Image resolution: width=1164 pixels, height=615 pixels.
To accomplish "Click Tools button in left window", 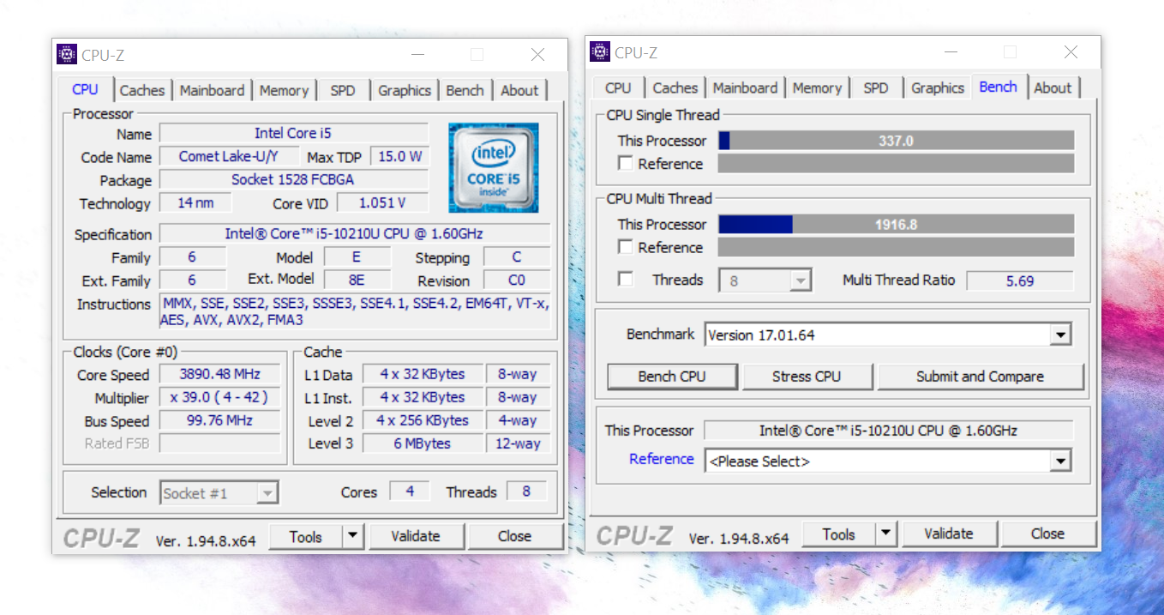I will pyautogui.click(x=306, y=536).
